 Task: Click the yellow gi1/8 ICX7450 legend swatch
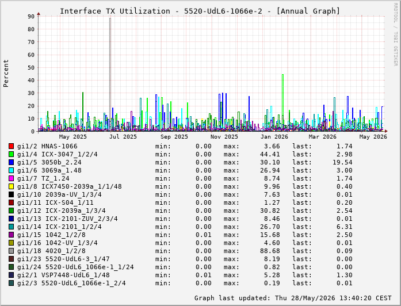click(x=11, y=186)
